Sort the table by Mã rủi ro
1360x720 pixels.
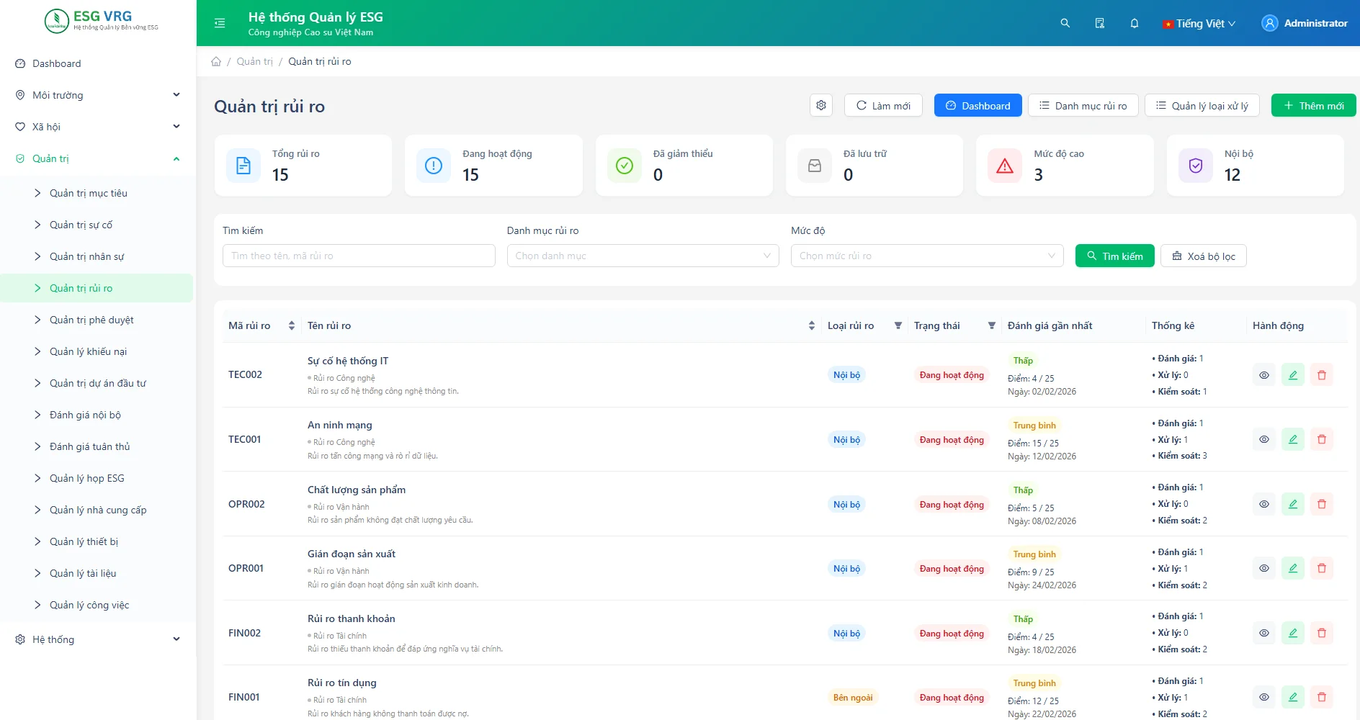[291, 325]
